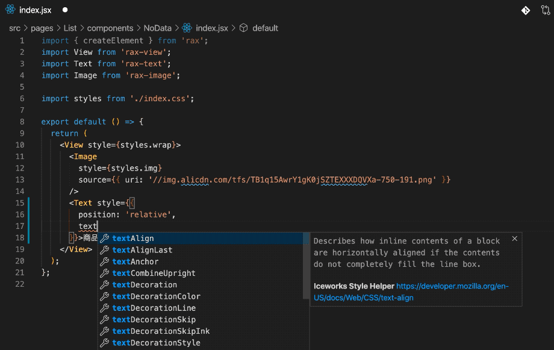This screenshot has width=554, height=350.
Task: Click the return keyword on line 9
Action: pos(64,133)
